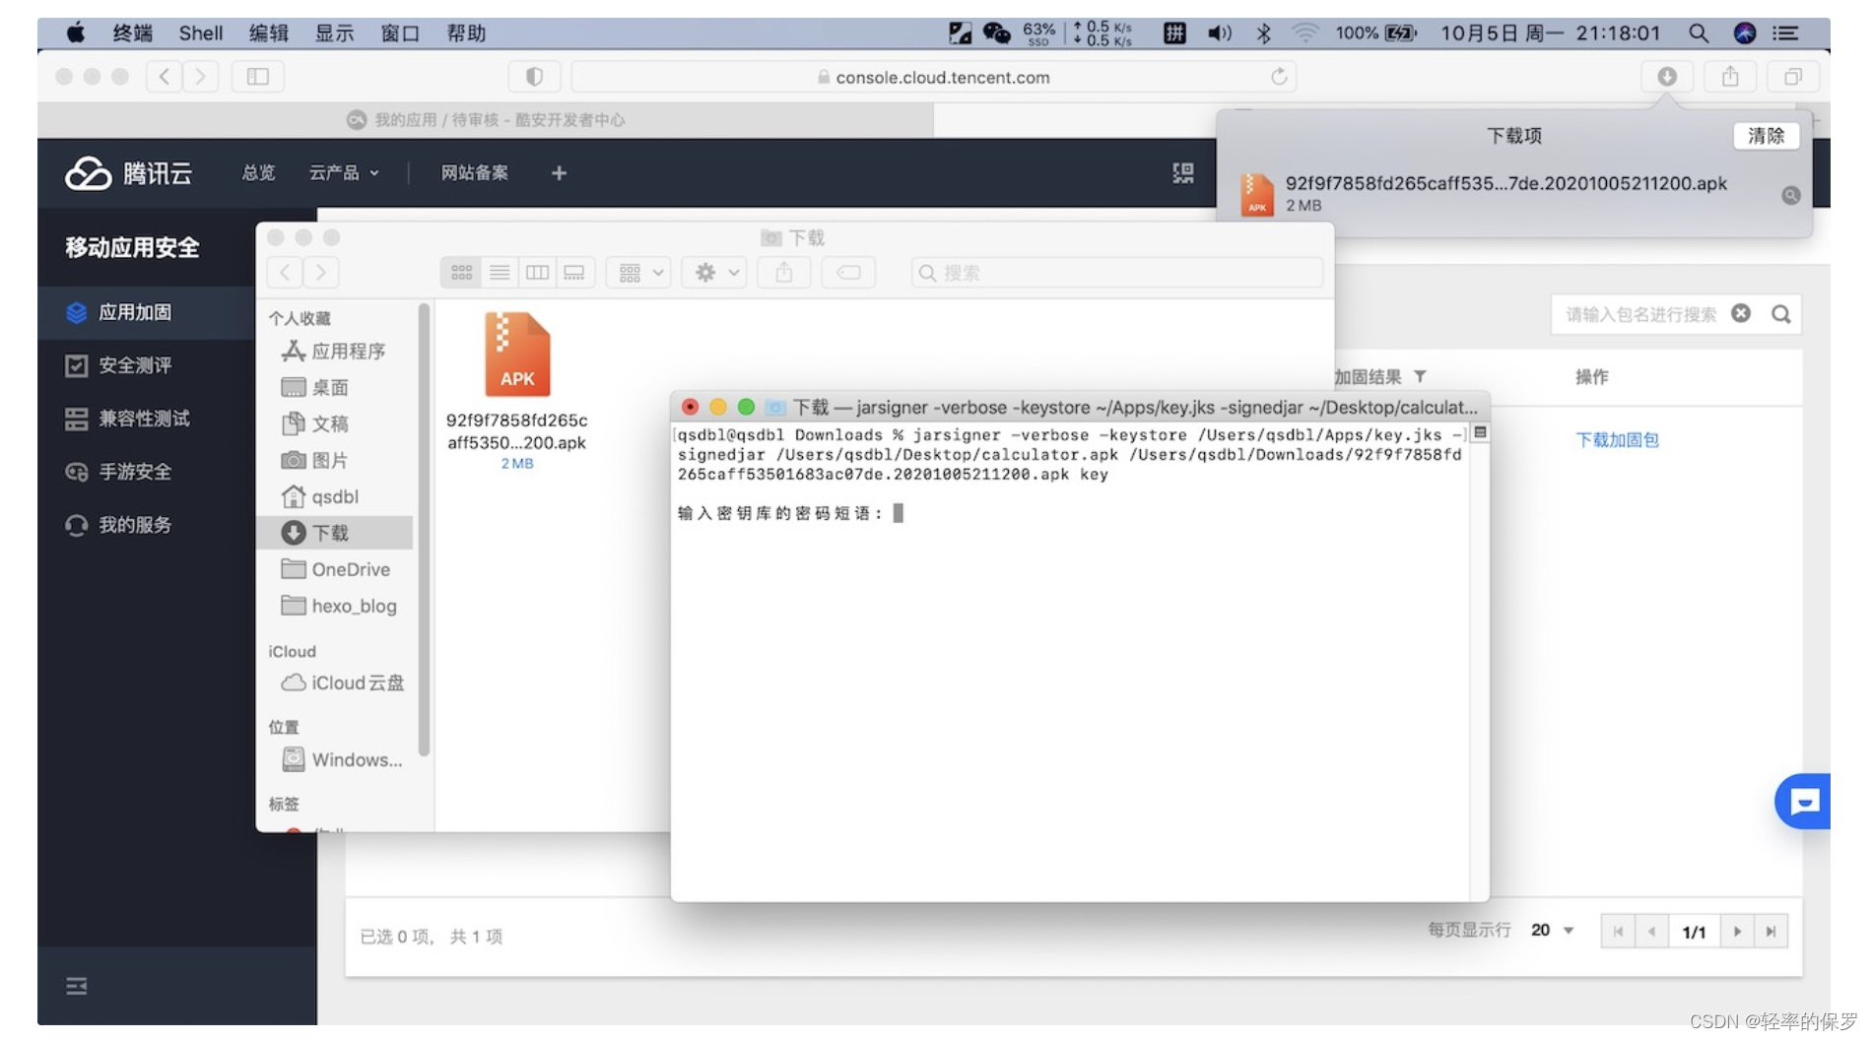
Task: Switch Finder to gallery view
Action: [x=574, y=273]
